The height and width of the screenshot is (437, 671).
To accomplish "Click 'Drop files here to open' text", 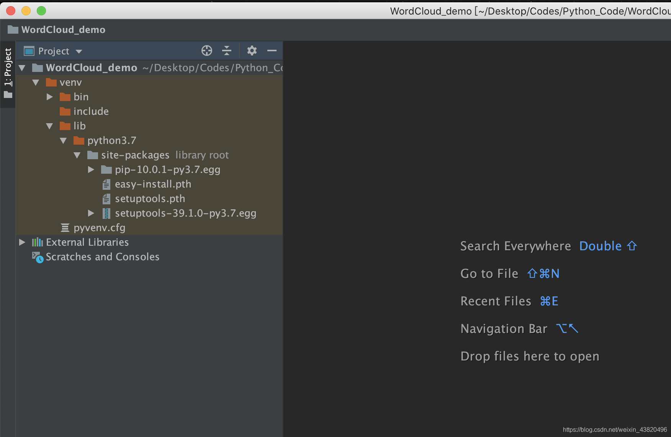I will (530, 356).
